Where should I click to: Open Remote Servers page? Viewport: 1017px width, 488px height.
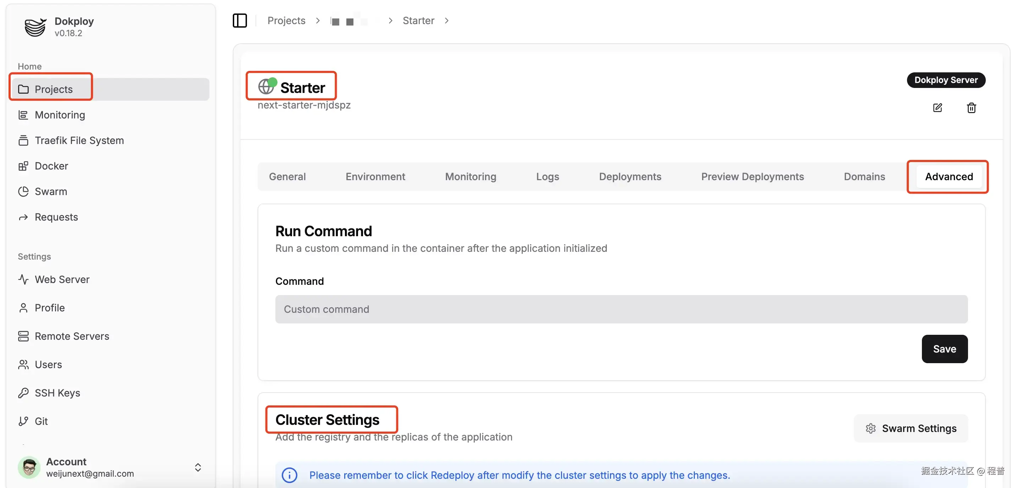pyautogui.click(x=72, y=336)
